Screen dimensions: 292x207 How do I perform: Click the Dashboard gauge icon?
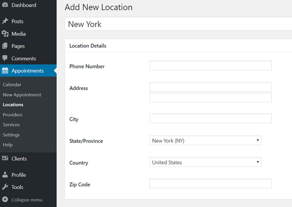point(5,5)
